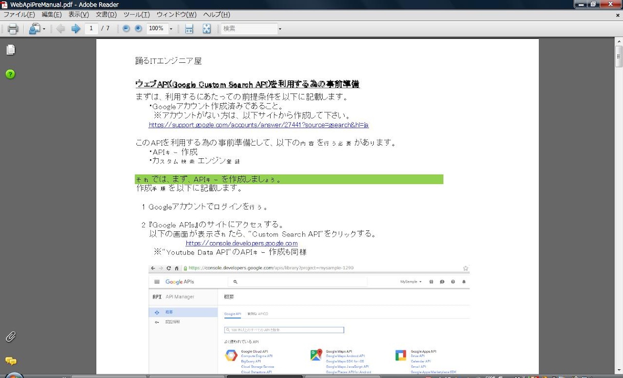The image size is (623, 378).
Task: Click the 100% zoom value box
Action: click(x=157, y=29)
